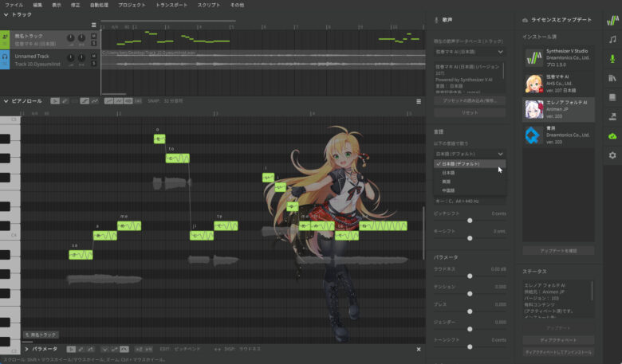Select the pencil tool in piano roll toolbar

coord(65,101)
